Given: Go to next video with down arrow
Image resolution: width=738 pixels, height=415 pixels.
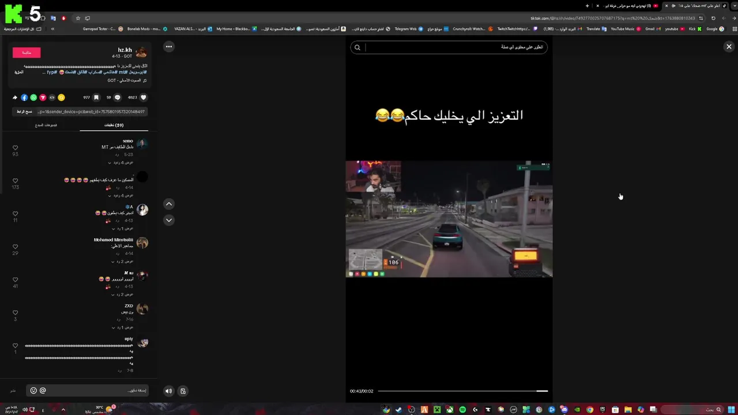Looking at the screenshot, I should [168, 220].
